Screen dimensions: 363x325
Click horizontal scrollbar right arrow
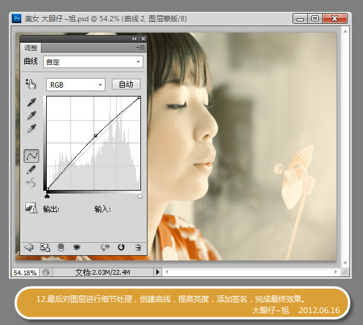(x=336, y=272)
